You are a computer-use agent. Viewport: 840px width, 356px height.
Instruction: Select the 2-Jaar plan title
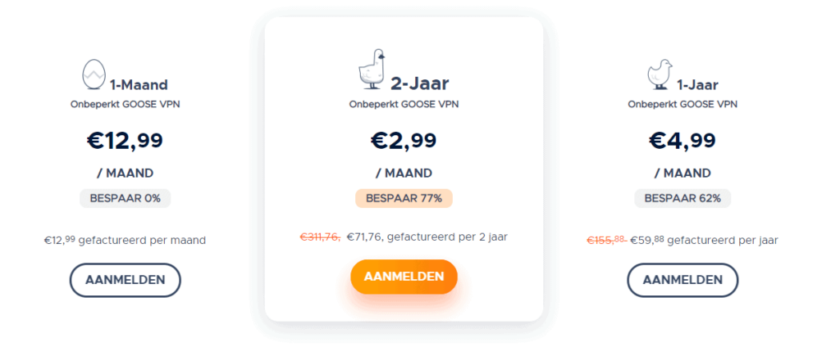point(419,83)
